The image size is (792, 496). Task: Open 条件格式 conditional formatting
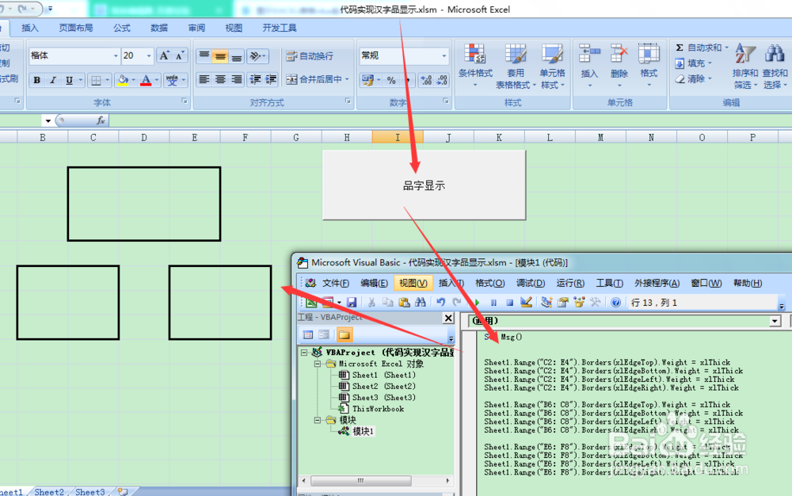(475, 66)
